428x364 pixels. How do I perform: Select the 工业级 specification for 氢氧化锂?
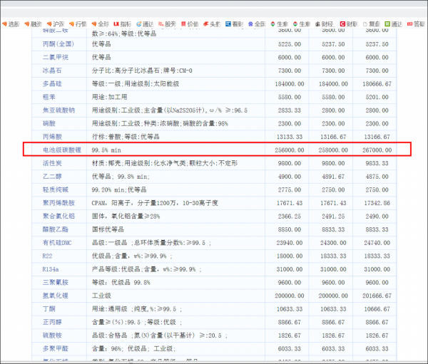[101, 296]
